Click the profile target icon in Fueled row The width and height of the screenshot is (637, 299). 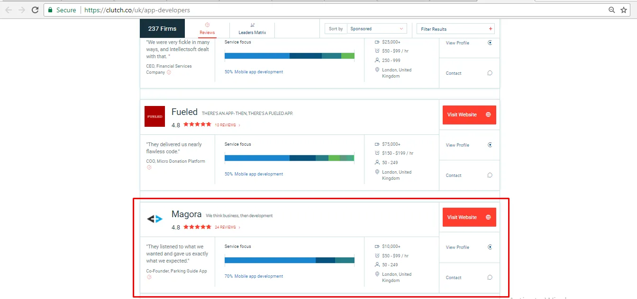pos(490,145)
